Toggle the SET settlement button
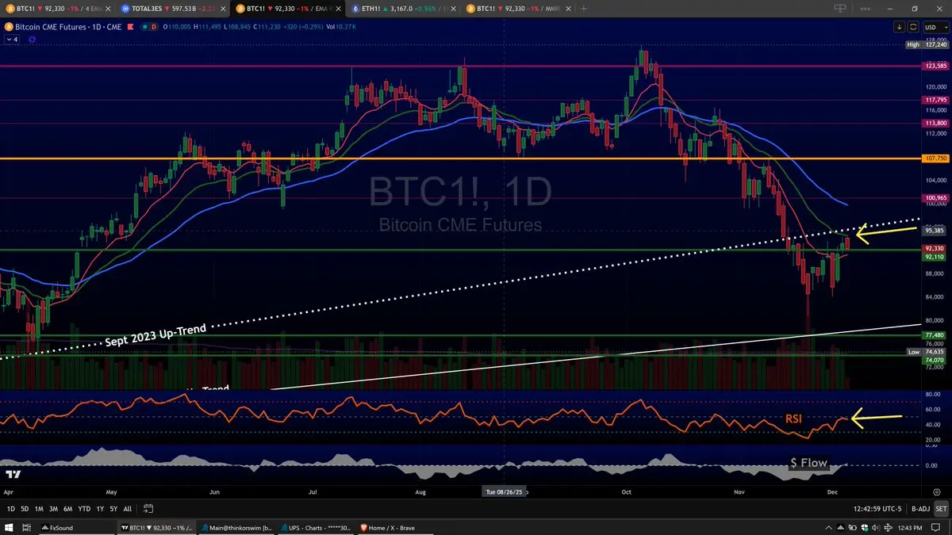Screen dimensions: 952x535 tap(941, 509)
